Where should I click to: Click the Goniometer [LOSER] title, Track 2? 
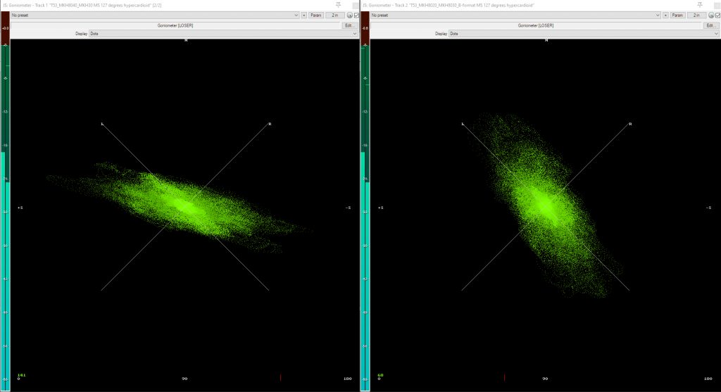point(536,25)
